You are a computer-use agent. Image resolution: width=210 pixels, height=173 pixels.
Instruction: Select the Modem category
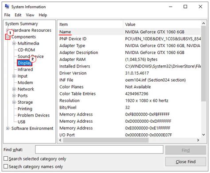25,83
